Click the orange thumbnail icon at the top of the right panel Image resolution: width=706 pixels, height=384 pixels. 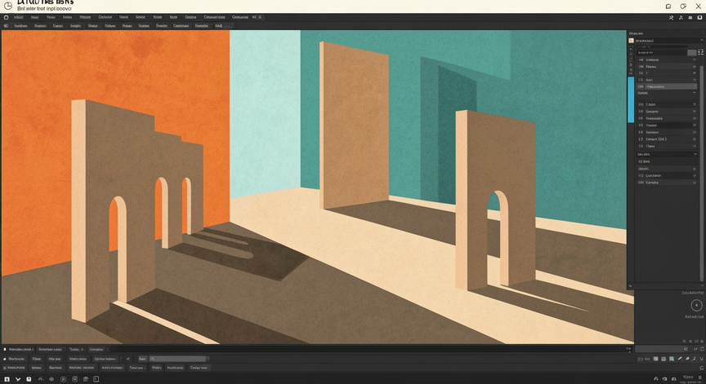pyautogui.click(x=632, y=41)
